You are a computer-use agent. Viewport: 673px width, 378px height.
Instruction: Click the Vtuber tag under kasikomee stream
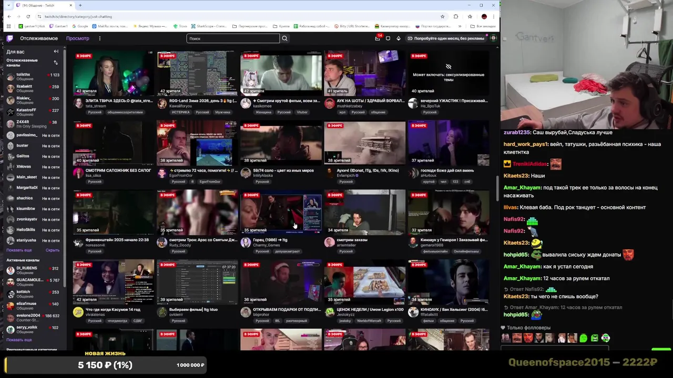(x=302, y=112)
